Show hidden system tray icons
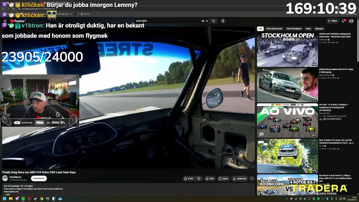 pos(287,199)
